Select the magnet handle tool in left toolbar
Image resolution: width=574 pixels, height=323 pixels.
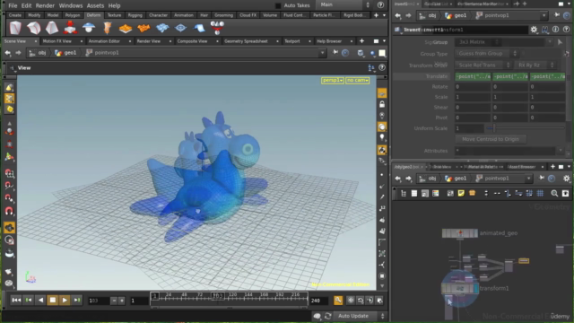coord(9,212)
